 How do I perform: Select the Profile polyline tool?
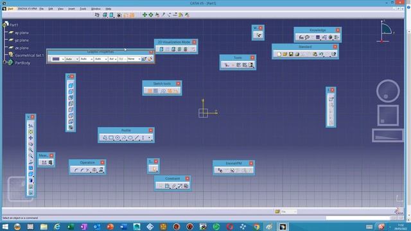pos(105,137)
